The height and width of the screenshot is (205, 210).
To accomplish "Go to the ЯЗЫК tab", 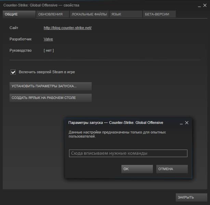I will tap(126, 14).
